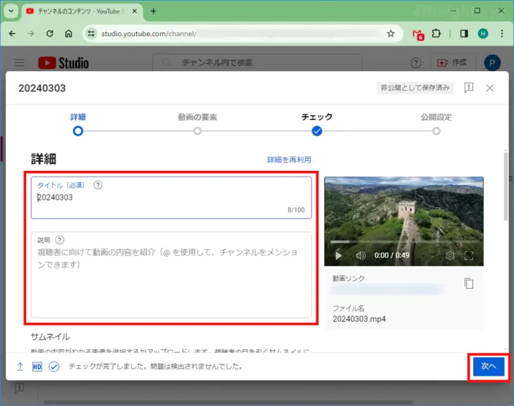Click the send feedback icon in dialog header

pos(469,88)
